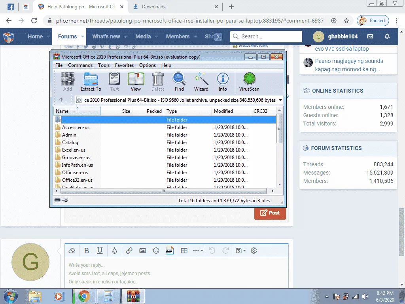Open the text color droplet icon
This screenshot has height=304, width=405.
(x=114, y=251)
